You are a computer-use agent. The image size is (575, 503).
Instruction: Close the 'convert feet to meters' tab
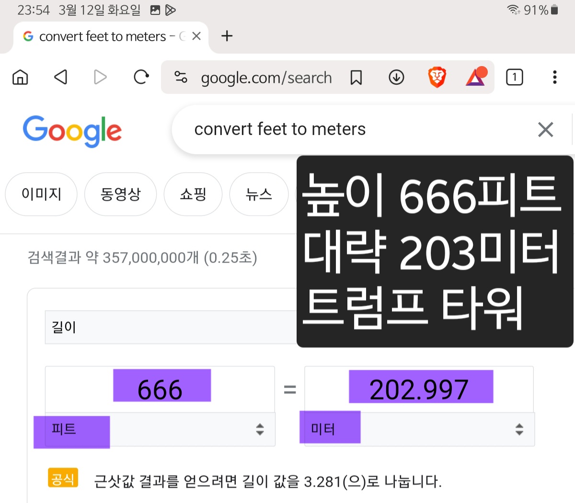(x=196, y=36)
